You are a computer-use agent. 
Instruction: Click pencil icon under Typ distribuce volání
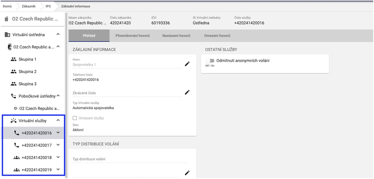click(187, 173)
